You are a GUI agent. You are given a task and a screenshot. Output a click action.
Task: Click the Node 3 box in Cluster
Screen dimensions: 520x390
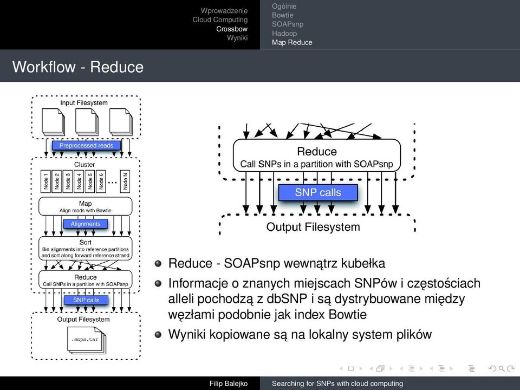pos(68,181)
